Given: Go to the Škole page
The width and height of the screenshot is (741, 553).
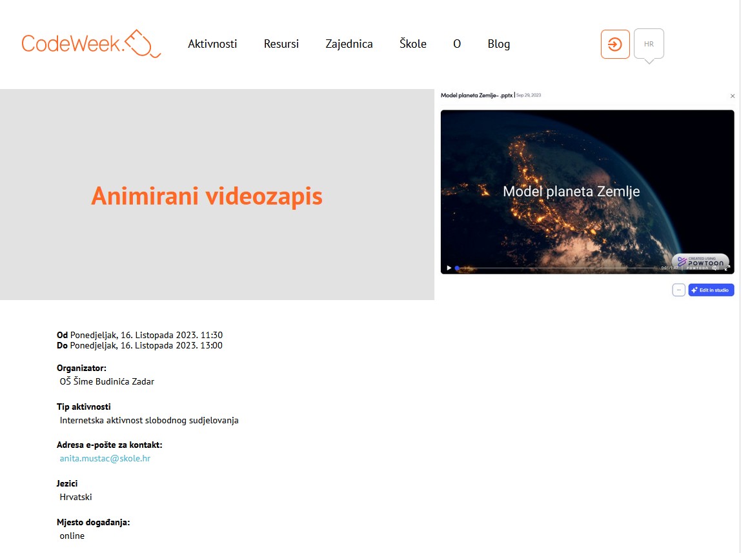Looking at the screenshot, I should click(x=412, y=44).
